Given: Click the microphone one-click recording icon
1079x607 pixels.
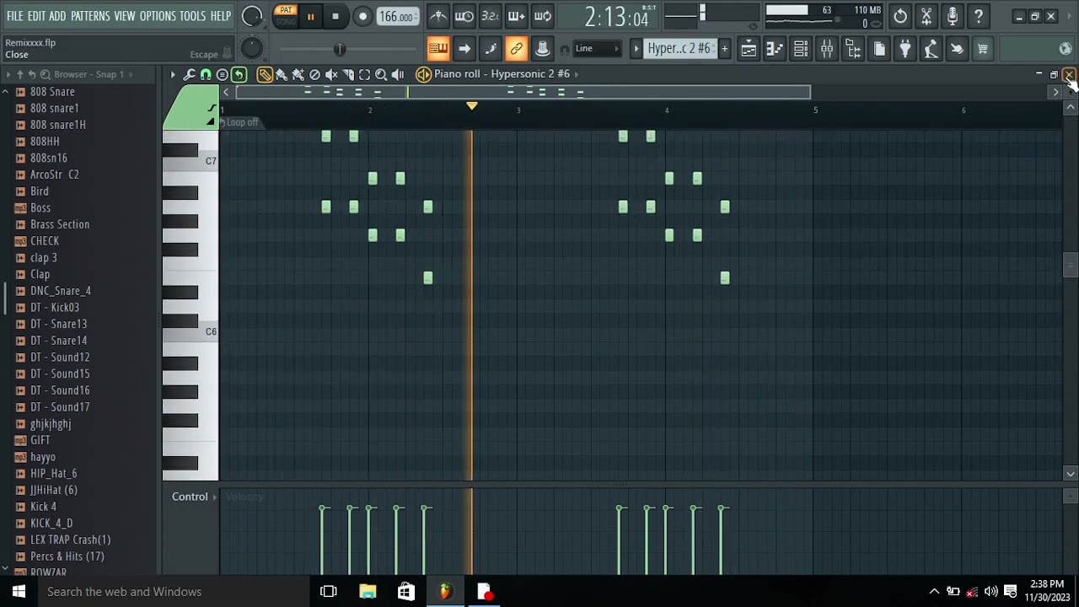Looking at the screenshot, I should (953, 16).
